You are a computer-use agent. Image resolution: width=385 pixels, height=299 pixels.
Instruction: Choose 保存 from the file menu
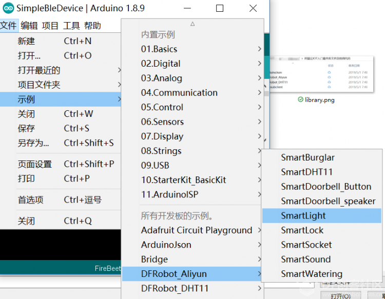pyautogui.click(x=61, y=128)
